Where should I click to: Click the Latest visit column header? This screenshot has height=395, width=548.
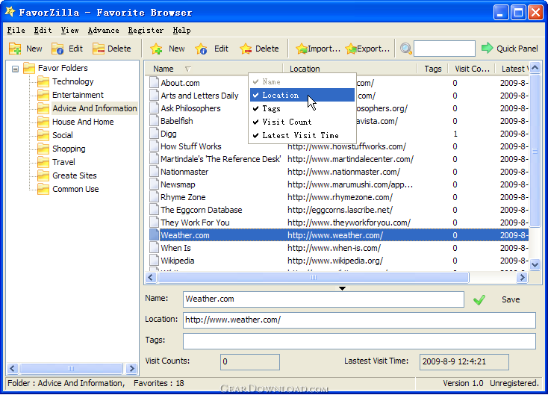coord(512,69)
